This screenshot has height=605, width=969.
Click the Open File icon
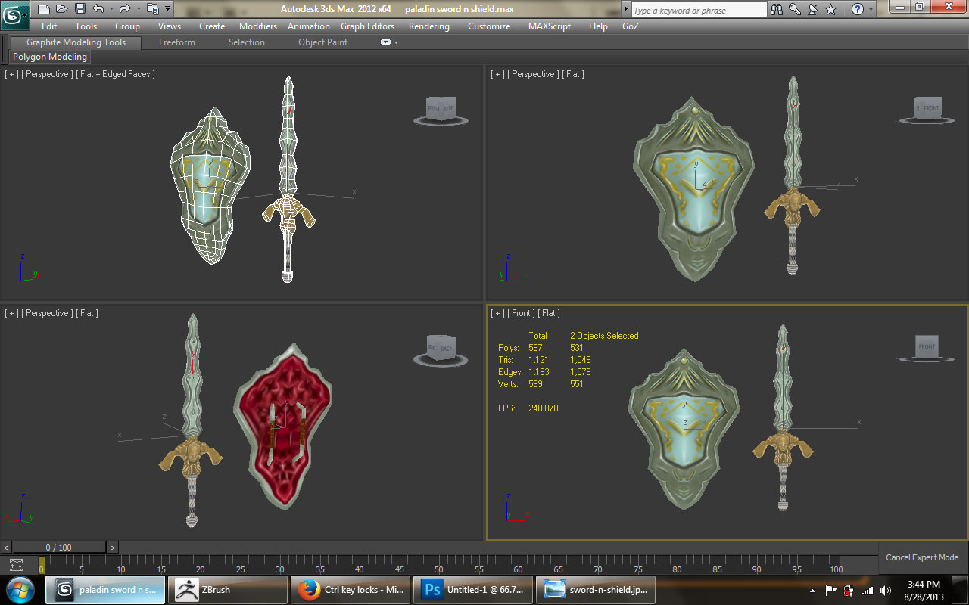(62, 9)
